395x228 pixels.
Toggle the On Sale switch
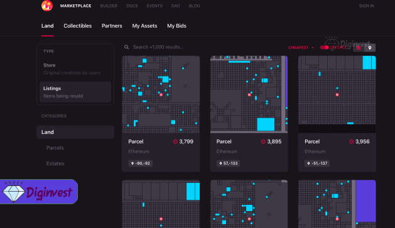(x=324, y=47)
